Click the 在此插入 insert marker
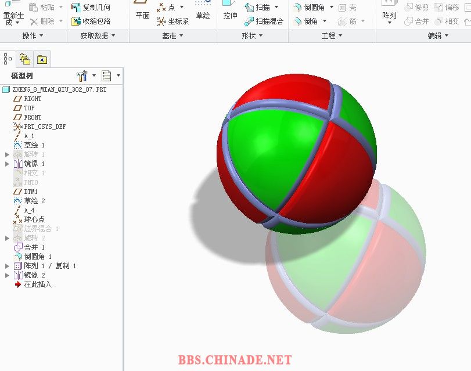The height and width of the screenshot is (371, 471). click(33, 284)
